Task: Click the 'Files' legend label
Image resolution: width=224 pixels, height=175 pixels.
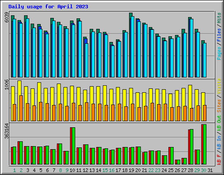Action: (x=219, y=35)
